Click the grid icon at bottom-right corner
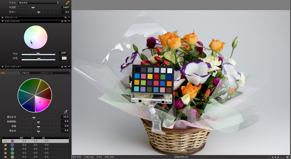Screen dimensions: 291x159 point(288,157)
